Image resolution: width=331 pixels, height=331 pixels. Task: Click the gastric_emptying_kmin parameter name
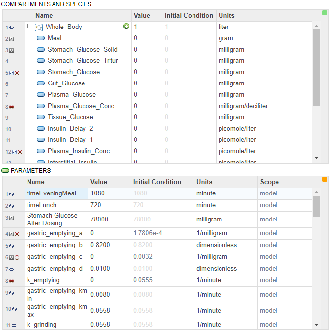[57, 295]
